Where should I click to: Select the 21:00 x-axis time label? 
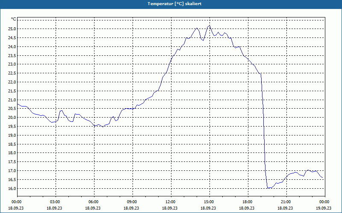pyautogui.click(x=286, y=201)
